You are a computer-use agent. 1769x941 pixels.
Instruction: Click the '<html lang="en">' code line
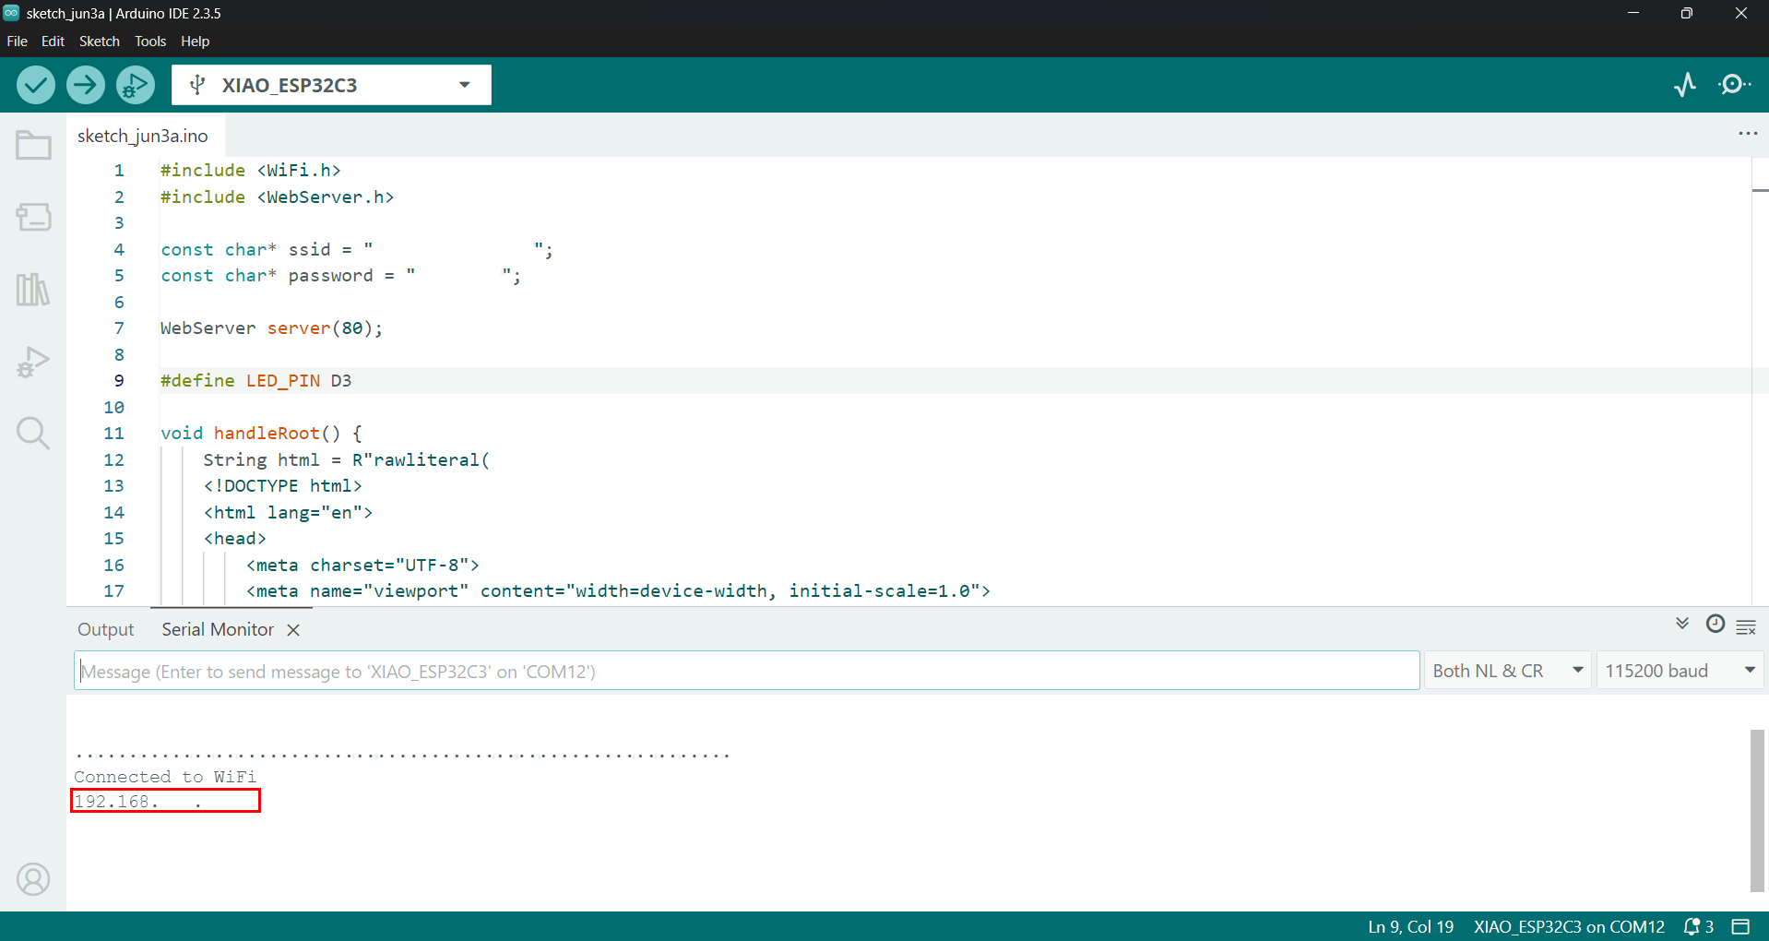coord(288,513)
